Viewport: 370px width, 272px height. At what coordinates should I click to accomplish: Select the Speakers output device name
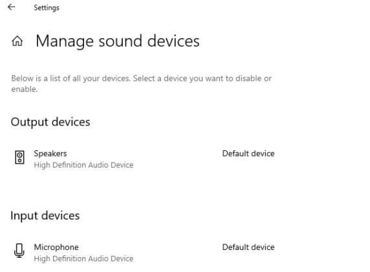point(50,153)
